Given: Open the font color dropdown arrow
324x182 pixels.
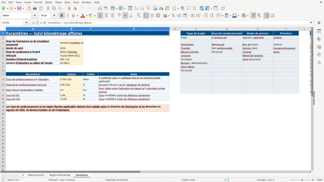Looking at the screenshot, I should coord(87,16).
